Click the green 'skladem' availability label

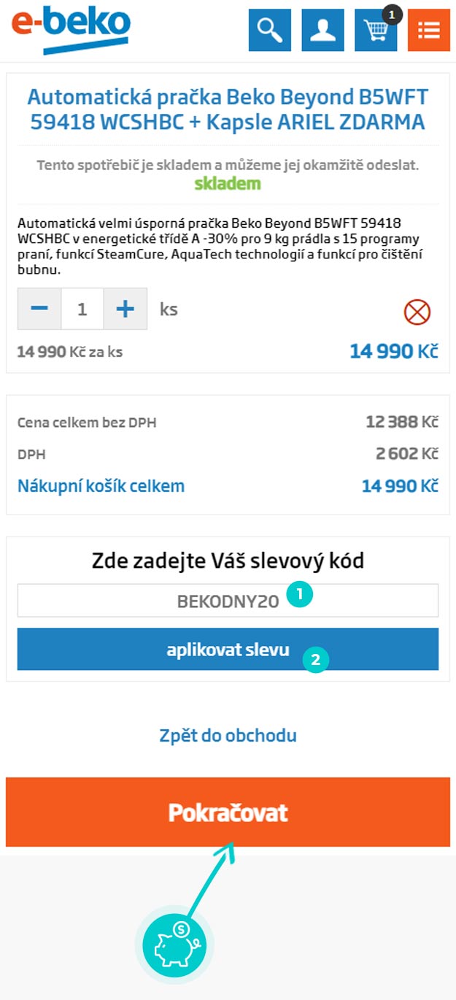coord(228,184)
